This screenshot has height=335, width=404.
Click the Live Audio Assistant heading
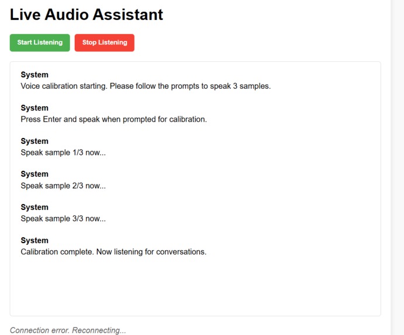[87, 15]
